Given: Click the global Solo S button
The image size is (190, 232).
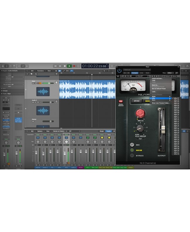Looking at the screenshot, I should click(36, 74).
